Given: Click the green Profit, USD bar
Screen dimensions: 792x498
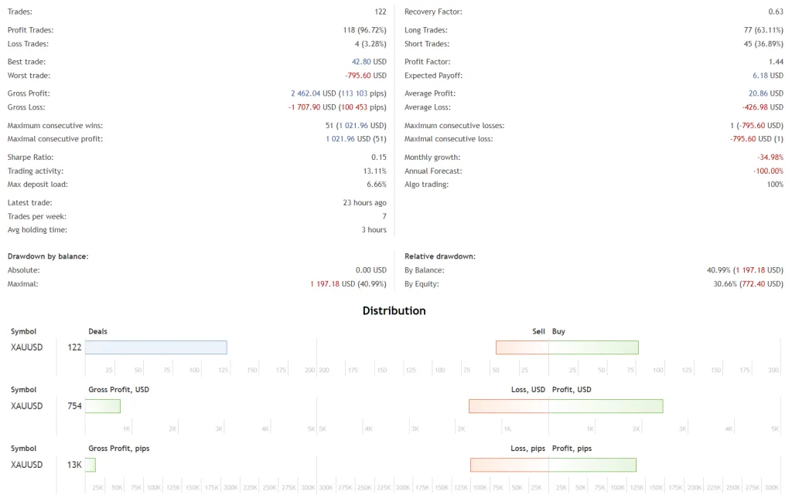Looking at the screenshot, I should click(x=606, y=406).
